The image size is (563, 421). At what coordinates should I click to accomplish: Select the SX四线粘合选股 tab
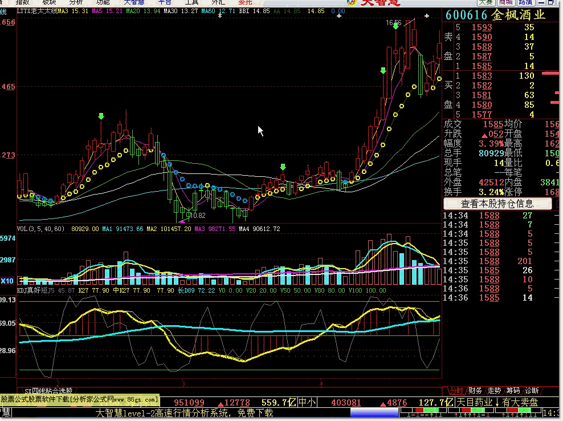click(48, 391)
